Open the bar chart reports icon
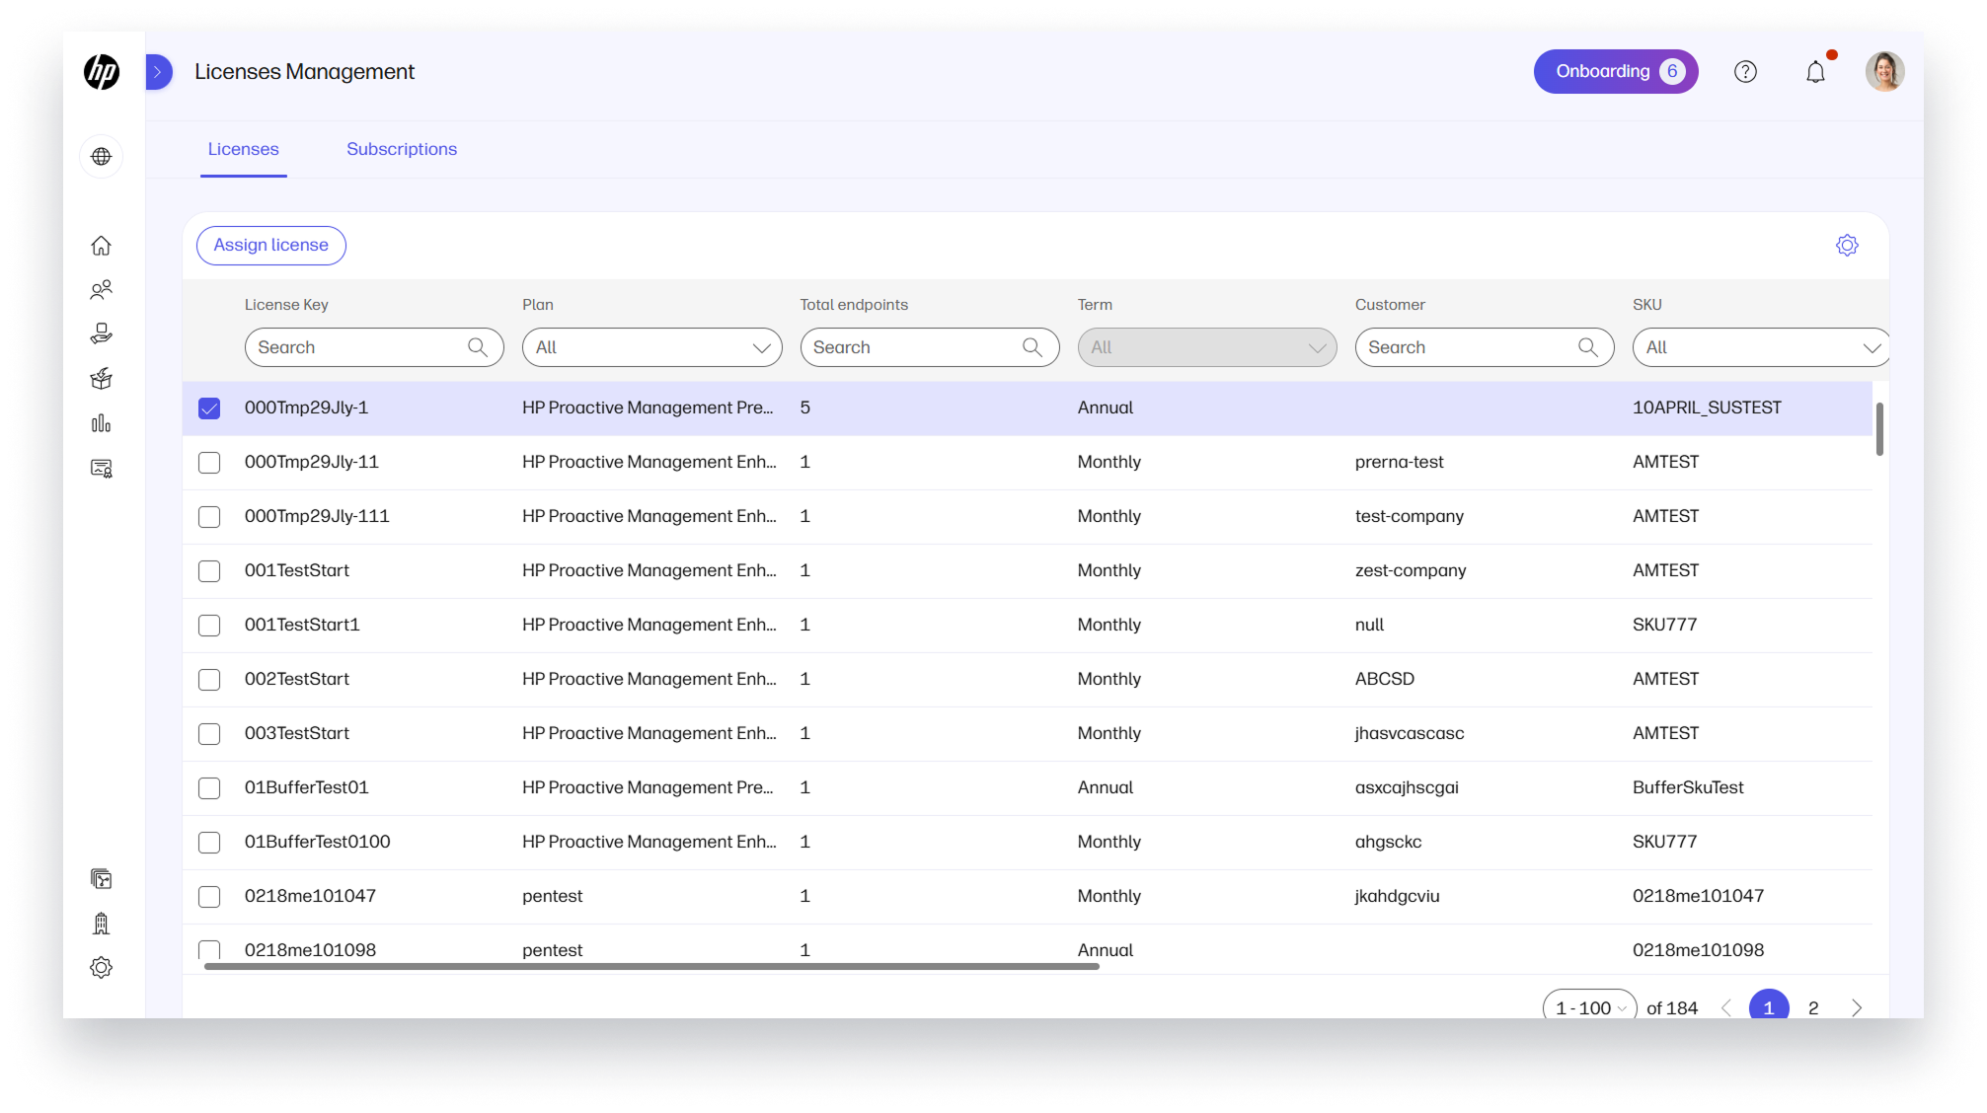The image size is (1987, 1113). click(102, 423)
